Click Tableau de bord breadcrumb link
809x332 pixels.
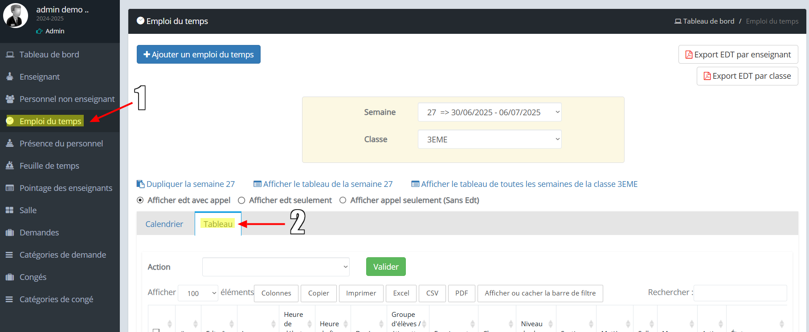(704, 21)
